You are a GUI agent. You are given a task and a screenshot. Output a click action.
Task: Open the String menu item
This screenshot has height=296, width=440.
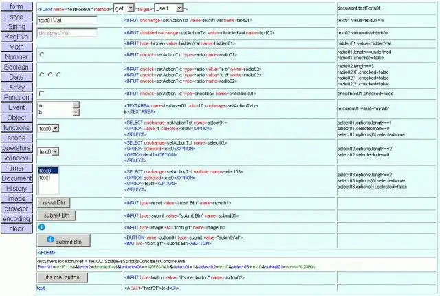(16, 27)
